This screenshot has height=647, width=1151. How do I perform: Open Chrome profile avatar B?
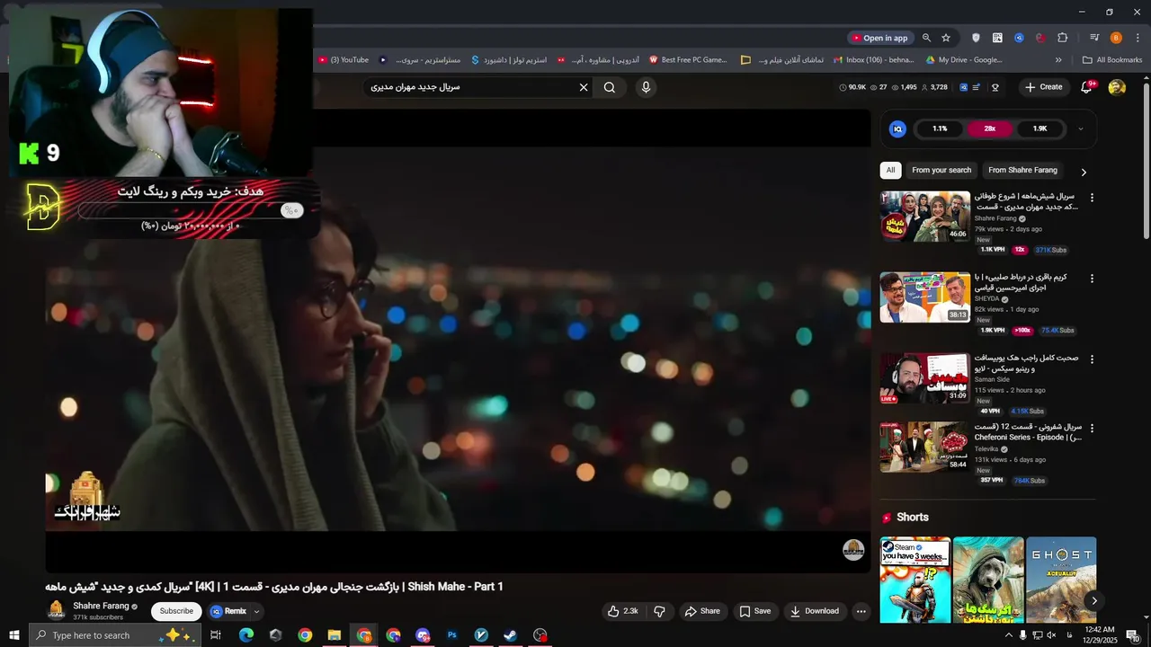click(x=1116, y=38)
